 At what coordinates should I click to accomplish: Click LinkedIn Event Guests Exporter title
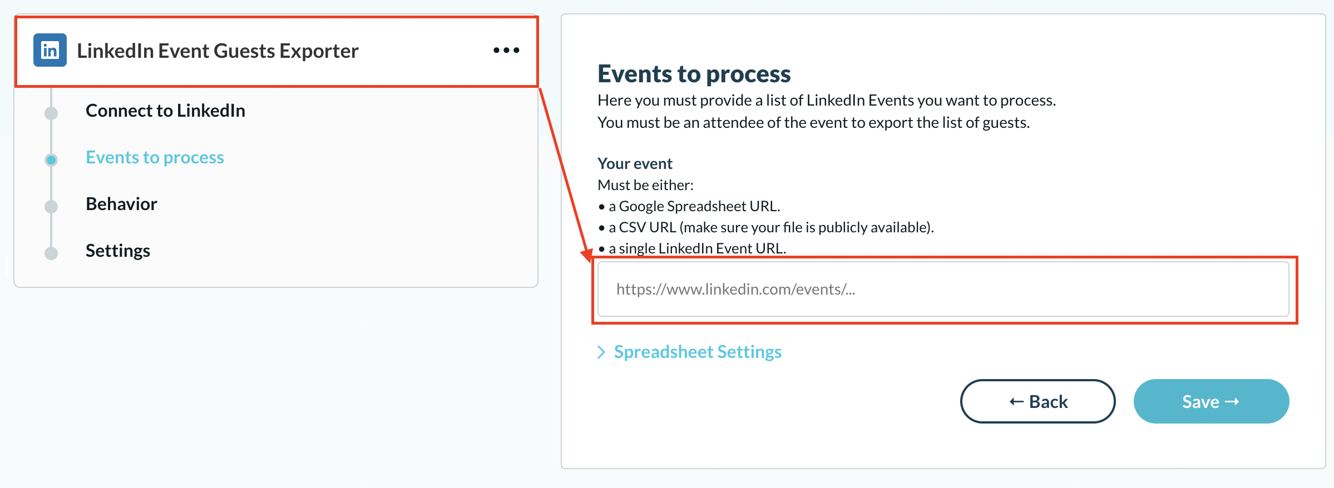(218, 51)
